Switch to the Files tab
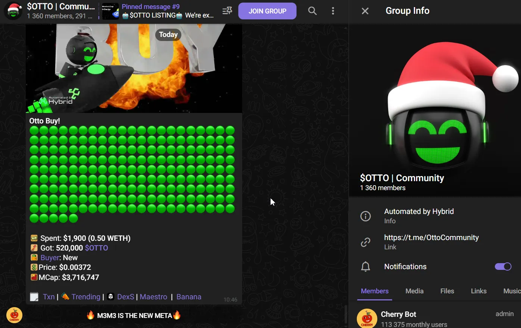521x328 pixels. (447, 291)
